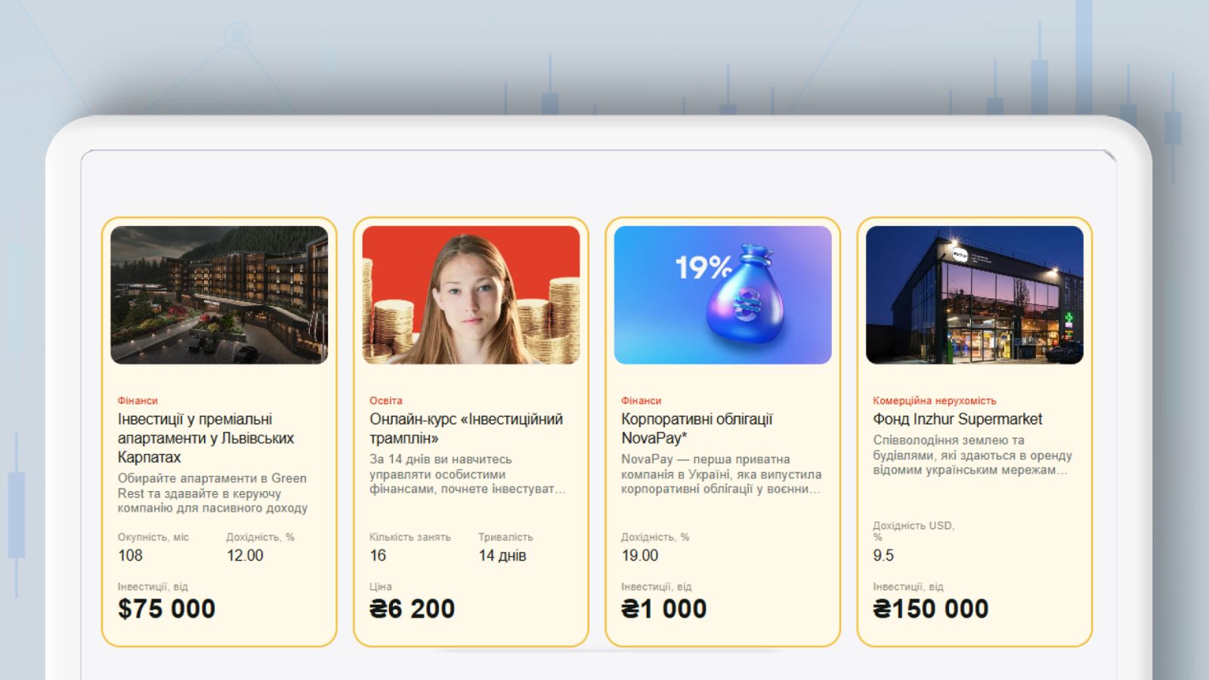Click the ₴1 000 minimum investment amount
1209x680 pixels.
pyautogui.click(x=663, y=609)
